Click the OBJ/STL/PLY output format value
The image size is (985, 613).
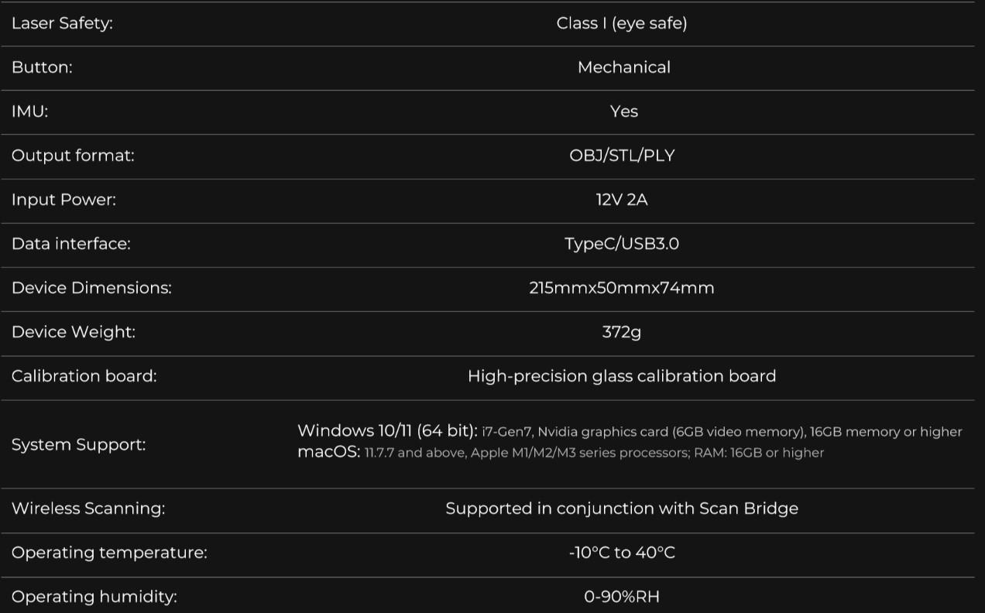click(622, 156)
